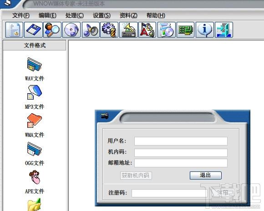Click the 文件格式 panel header
Viewport: 264px width, 211px height.
point(35,45)
